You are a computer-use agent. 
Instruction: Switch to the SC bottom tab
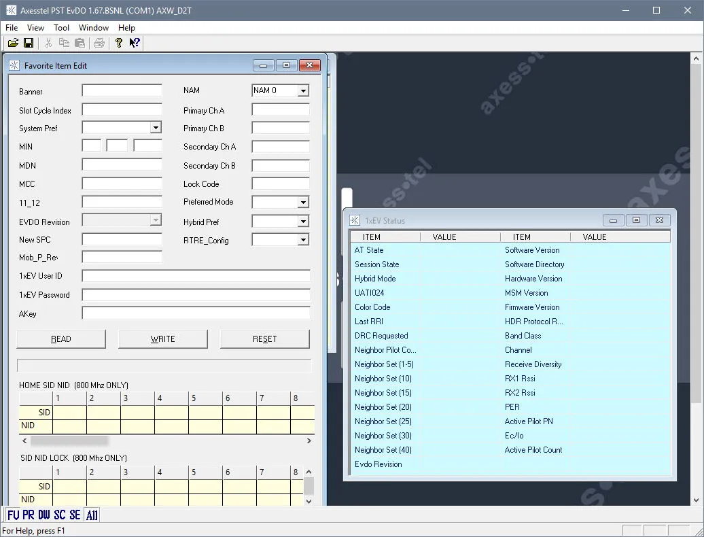click(60, 515)
